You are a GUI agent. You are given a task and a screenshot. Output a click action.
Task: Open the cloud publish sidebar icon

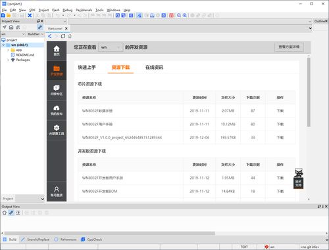[x=57, y=110]
